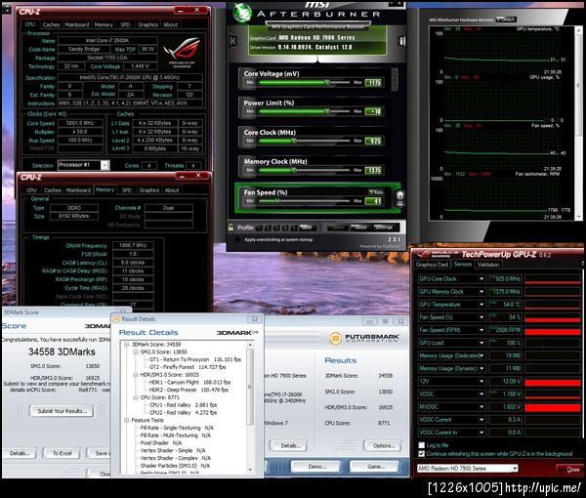Open GPU Temperature sensor dropdown
The width and height of the screenshot is (586, 498).
pyautogui.click(x=481, y=305)
